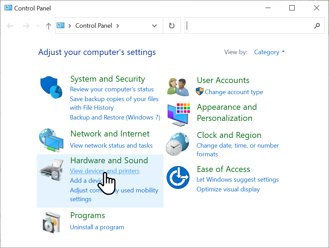Click the Ease of Access icon
Image resolution: width=329 pixels, height=248 pixels.
pos(178,177)
